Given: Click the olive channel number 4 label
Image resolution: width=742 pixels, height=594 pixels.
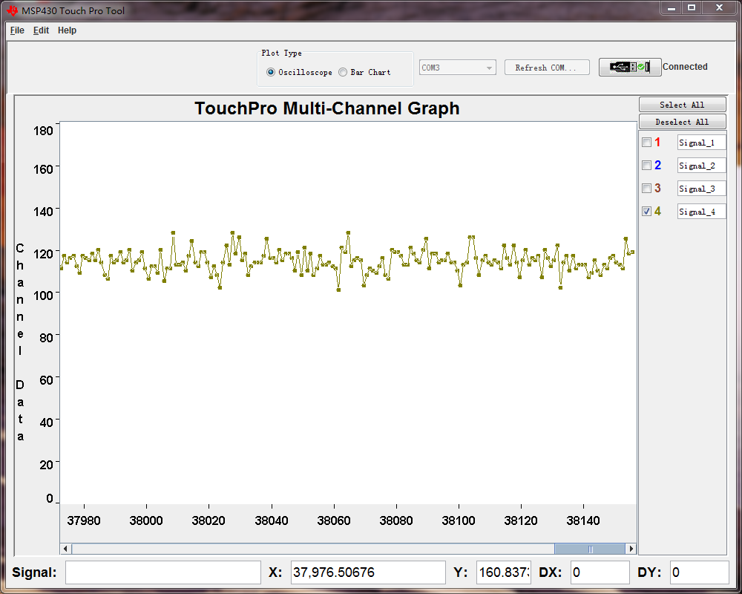Looking at the screenshot, I should [x=657, y=212].
